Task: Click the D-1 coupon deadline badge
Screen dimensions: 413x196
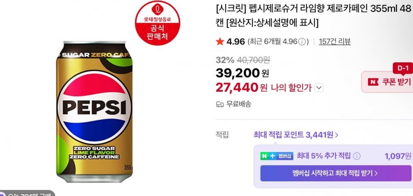Action: (x=402, y=68)
